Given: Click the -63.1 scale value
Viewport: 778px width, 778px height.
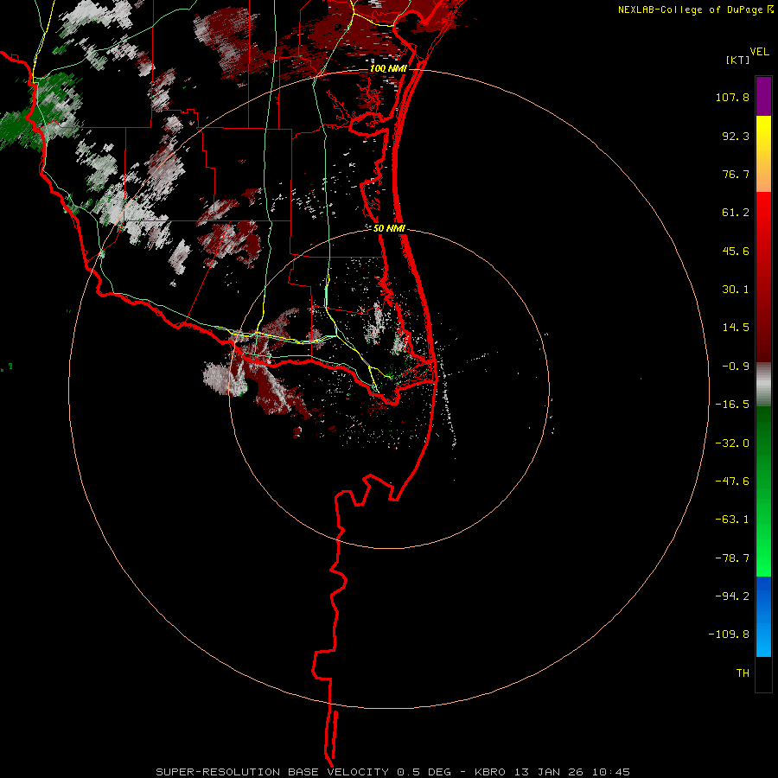Looking at the screenshot, I should point(732,520).
